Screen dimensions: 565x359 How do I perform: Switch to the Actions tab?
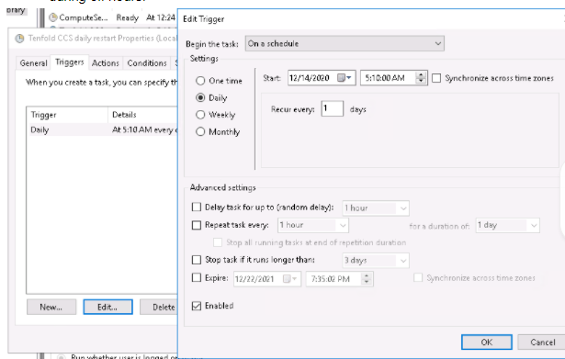[x=106, y=63]
